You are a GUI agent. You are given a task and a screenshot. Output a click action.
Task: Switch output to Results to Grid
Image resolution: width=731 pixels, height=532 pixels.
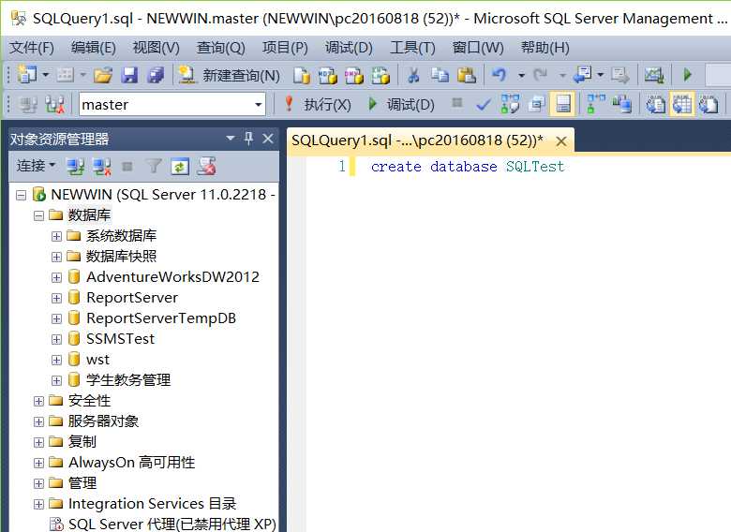click(x=682, y=104)
